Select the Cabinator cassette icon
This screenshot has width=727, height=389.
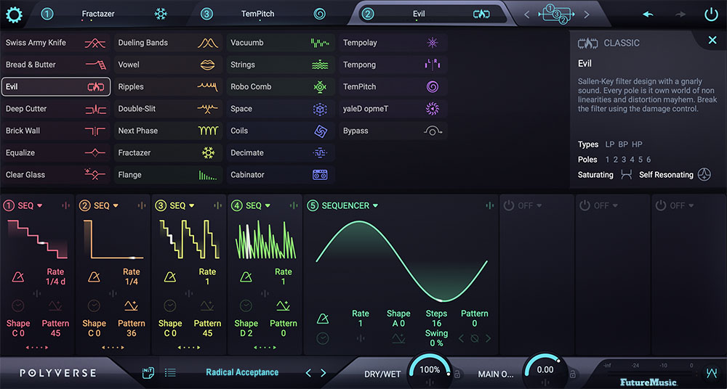pos(320,175)
